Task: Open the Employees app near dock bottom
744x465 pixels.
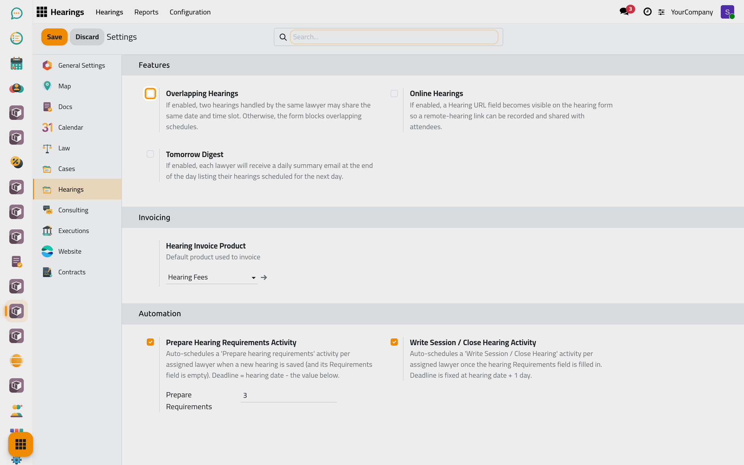Action: point(16,410)
